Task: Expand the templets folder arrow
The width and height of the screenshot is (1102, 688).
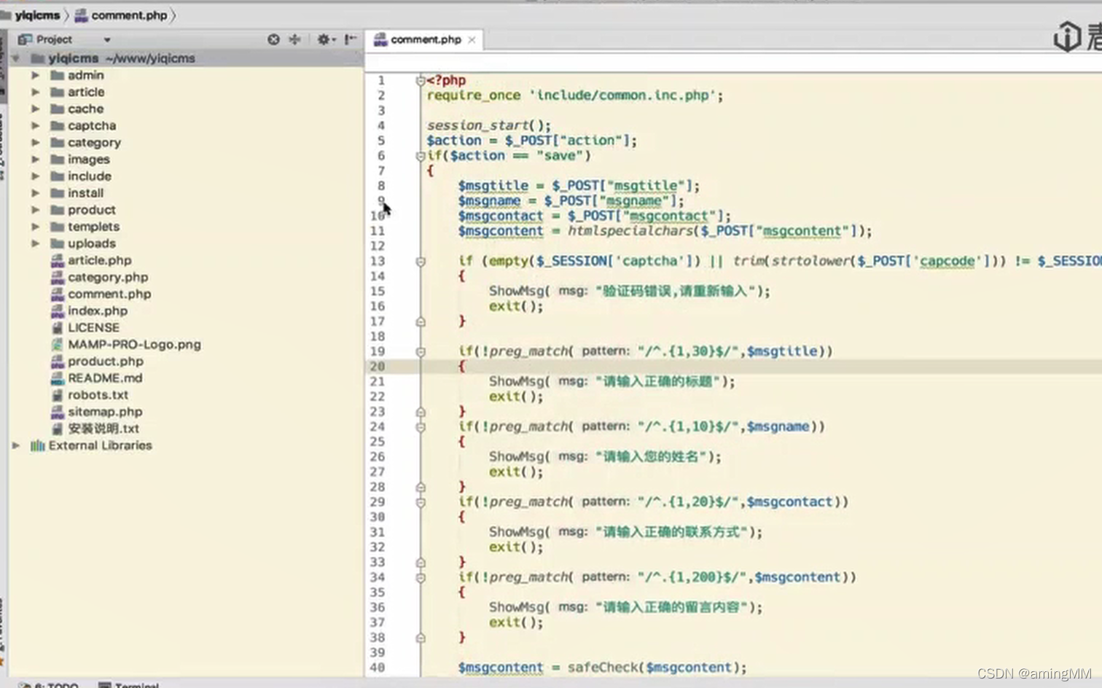Action: [x=35, y=227]
